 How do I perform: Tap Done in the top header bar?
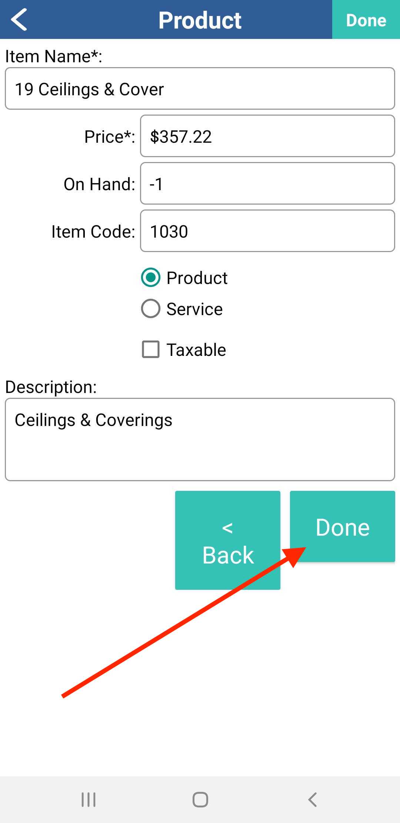coord(366,20)
